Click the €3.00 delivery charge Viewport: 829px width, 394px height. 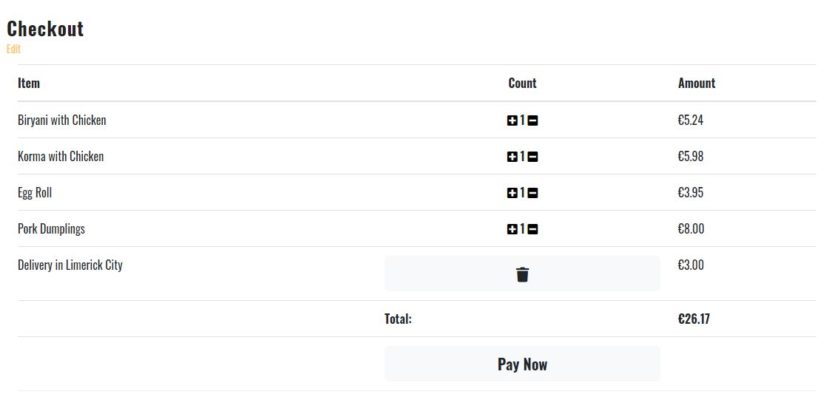[691, 265]
